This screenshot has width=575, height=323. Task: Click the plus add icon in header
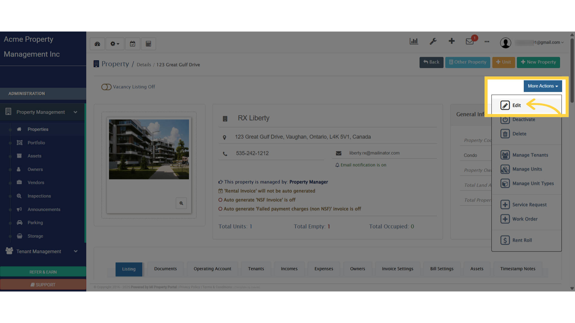pyautogui.click(x=452, y=41)
